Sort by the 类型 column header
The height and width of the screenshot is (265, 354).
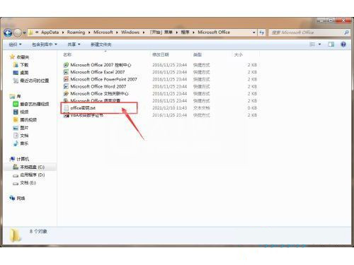point(198,54)
